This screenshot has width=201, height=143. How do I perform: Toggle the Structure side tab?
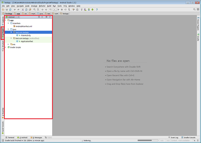3,46
